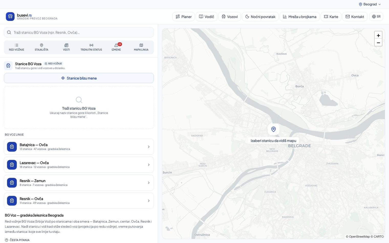The width and height of the screenshot is (389, 243).
Task: Open the Mapa linija tab label
Action: (x=141, y=50)
